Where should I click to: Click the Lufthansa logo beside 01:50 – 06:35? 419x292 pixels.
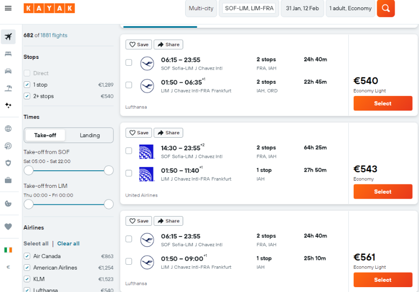[x=147, y=86]
